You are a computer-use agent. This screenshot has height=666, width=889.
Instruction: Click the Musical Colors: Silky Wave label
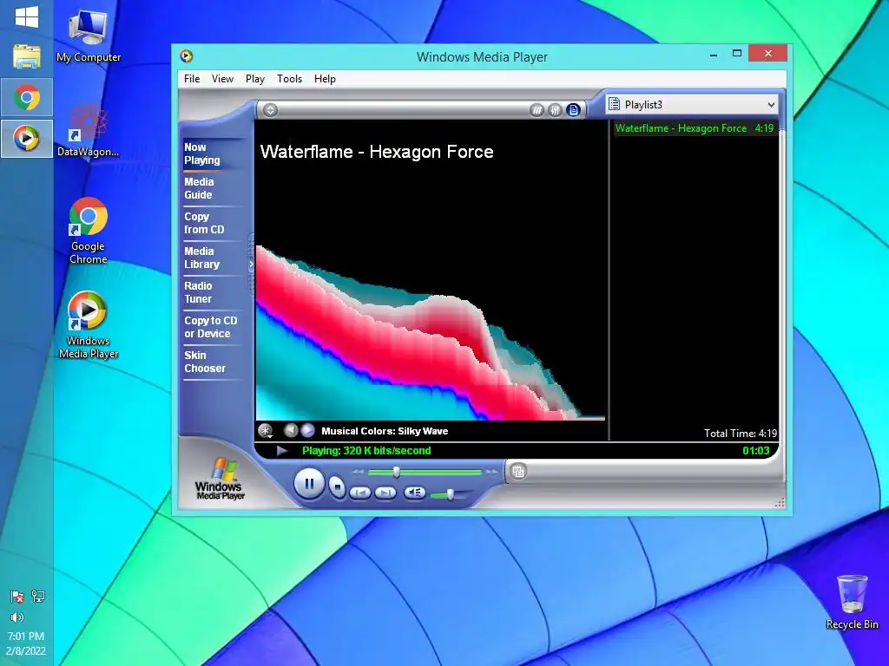click(385, 431)
